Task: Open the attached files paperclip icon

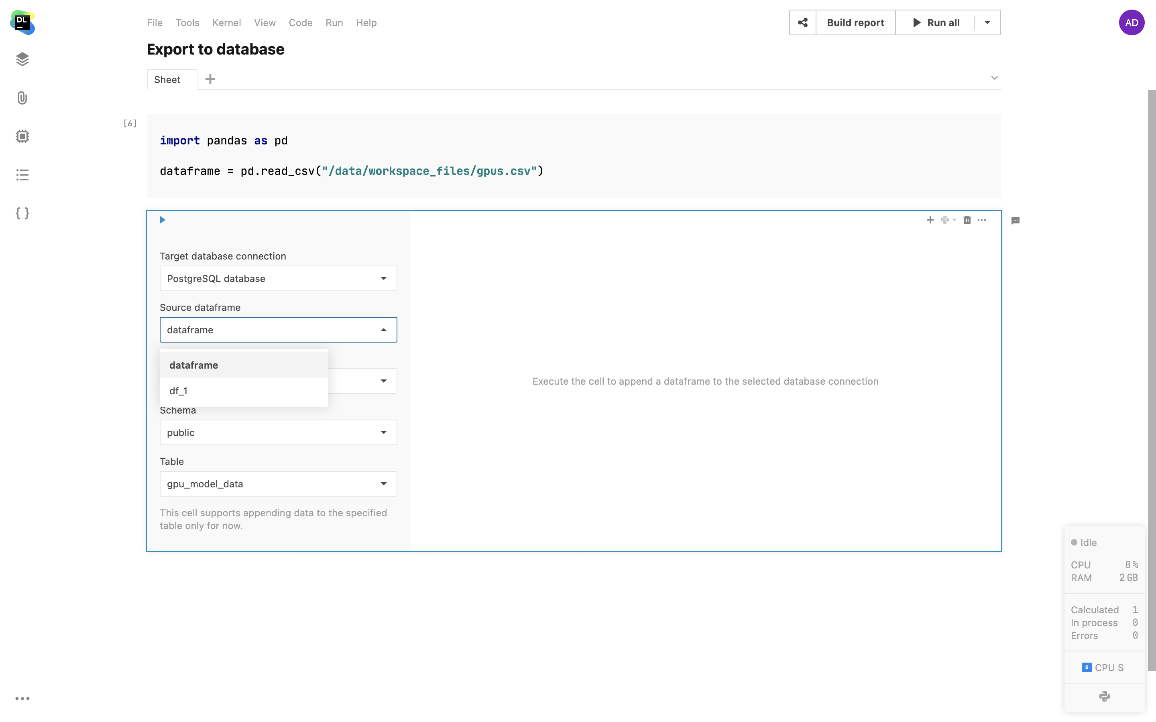Action: pos(22,98)
